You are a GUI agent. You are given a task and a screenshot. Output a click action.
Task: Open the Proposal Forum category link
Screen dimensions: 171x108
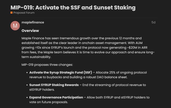click(24, 13)
